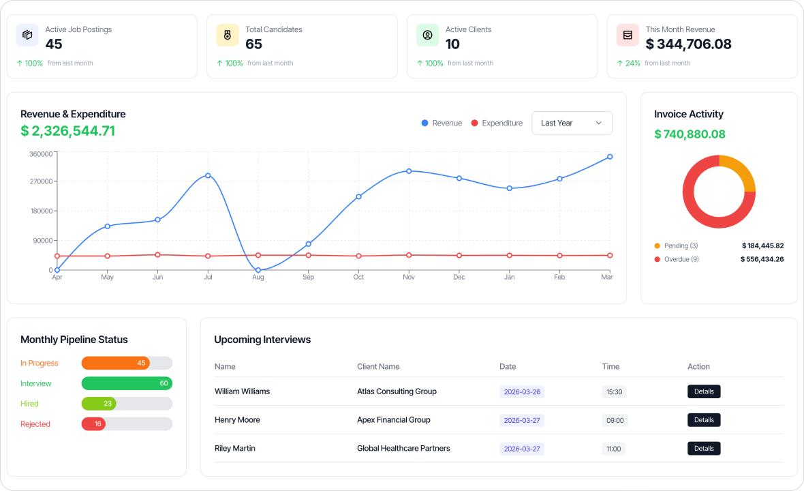Image resolution: width=804 pixels, height=491 pixels.
Task: Click the Pending legend dot in Invoice Activity
Action: click(x=656, y=245)
